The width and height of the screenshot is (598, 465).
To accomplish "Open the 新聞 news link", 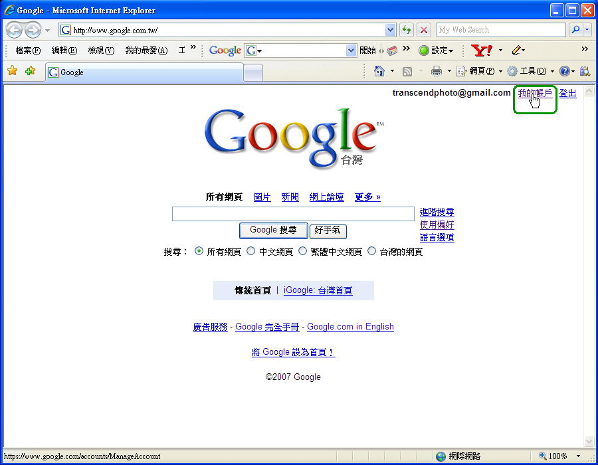I will (x=290, y=197).
